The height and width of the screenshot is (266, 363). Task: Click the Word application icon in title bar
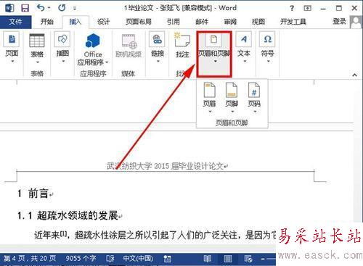[9, 8]
